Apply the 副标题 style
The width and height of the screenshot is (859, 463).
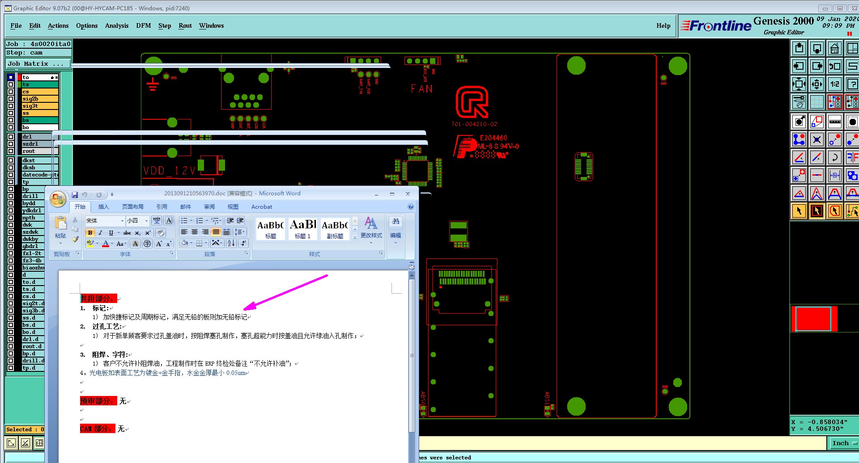pyautogui.click(x=335, y=229)
